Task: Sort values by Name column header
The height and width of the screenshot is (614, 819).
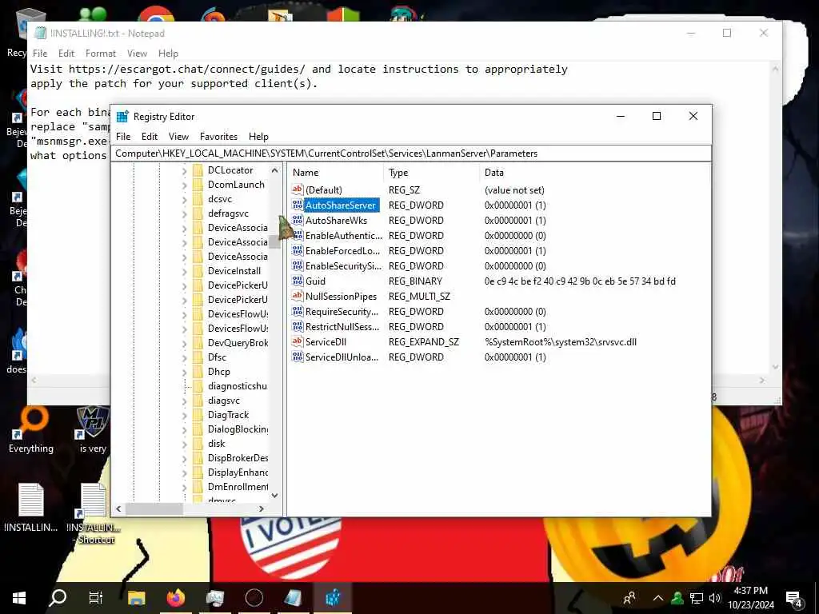Action: 336,173
